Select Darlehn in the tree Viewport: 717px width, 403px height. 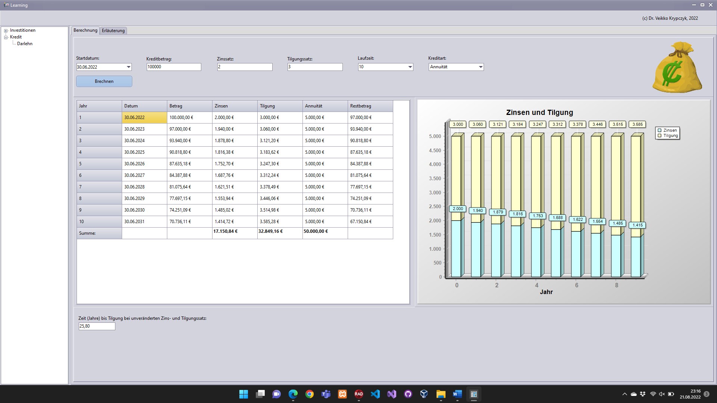pos(25,44)
